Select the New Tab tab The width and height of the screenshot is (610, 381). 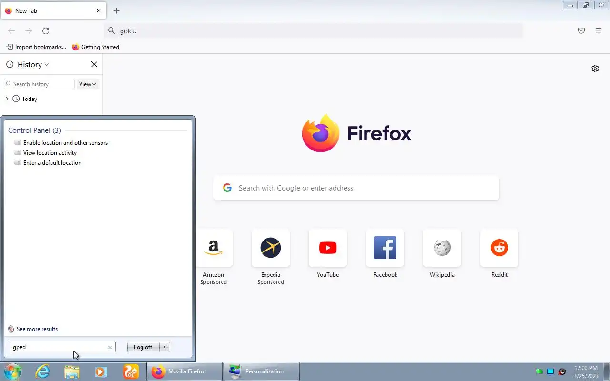(53, 10)
